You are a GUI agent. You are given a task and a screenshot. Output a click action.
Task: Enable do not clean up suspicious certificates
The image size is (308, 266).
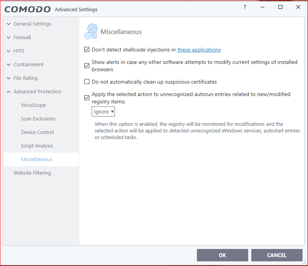pos(87,82)
